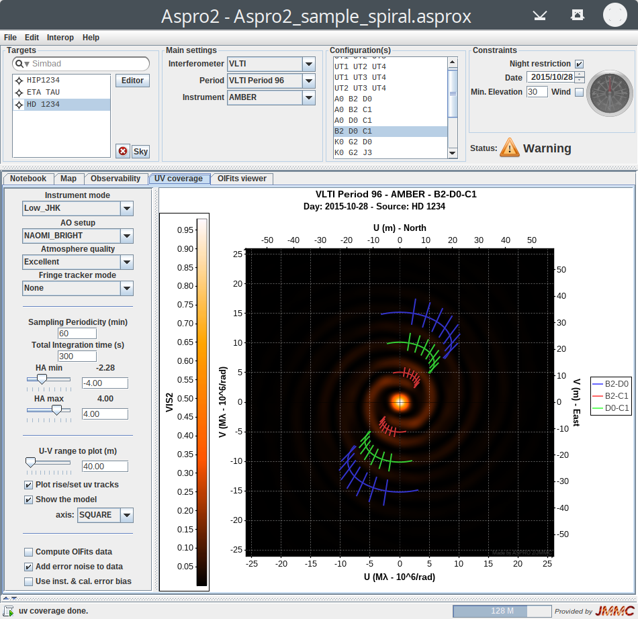This screenshot has width=638, height=619.
Task: Enable Use inst. & cal. error bias
Action: tap(28, 581)
